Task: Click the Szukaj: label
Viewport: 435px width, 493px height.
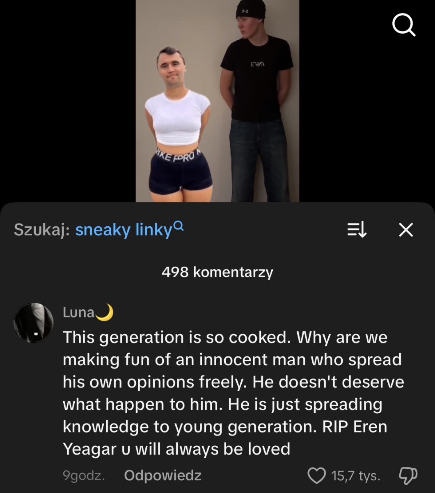Action: click(42, 230)
